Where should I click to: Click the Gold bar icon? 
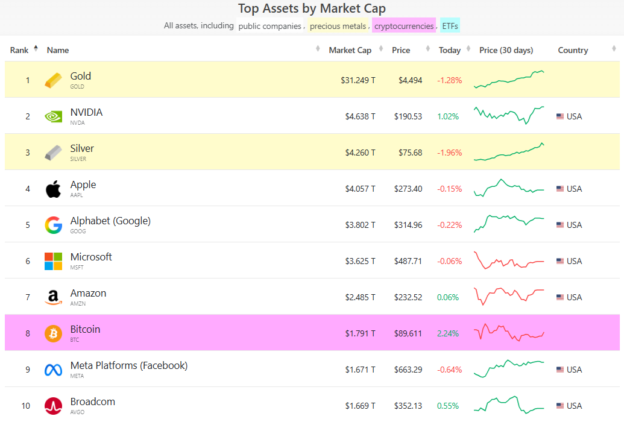pyautogui.click(x=53, y=80)
